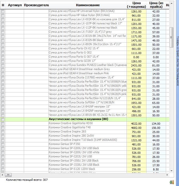
Task: Check the Lex LX-002K-BK row checkbox
Action: click(3, 19)
